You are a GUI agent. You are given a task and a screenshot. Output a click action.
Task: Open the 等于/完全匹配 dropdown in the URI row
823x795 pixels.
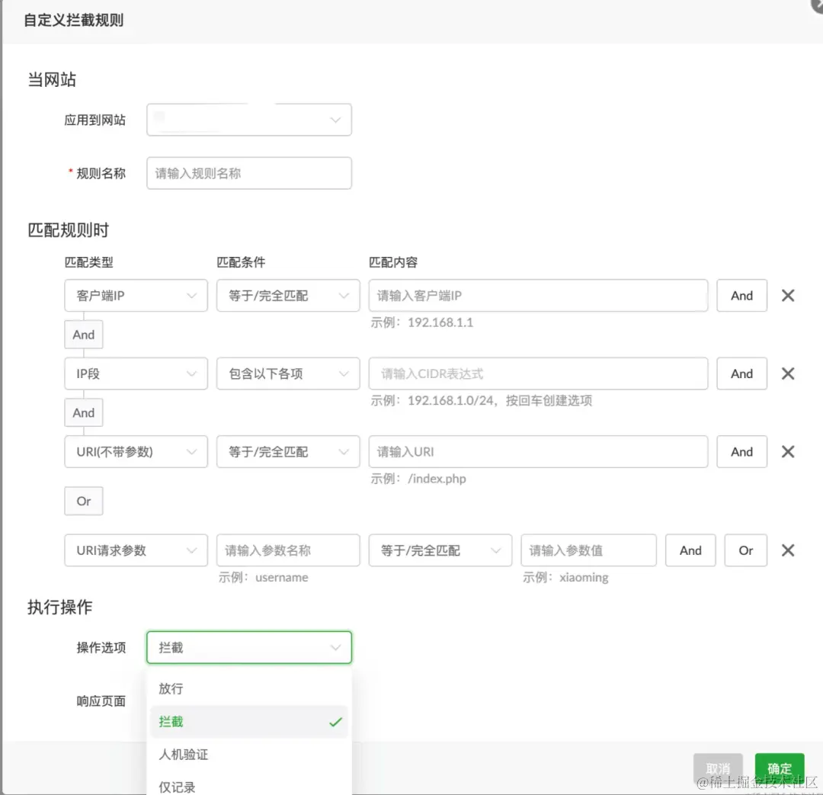(x=287, y=451)
